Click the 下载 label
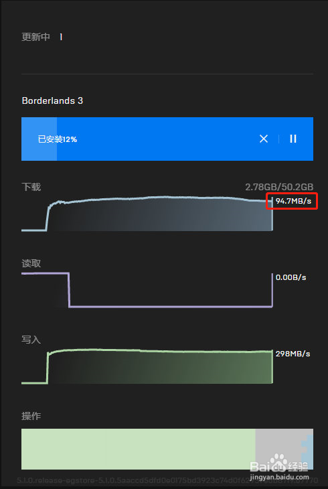Screen dimensions: 328x489 [31, 187]
